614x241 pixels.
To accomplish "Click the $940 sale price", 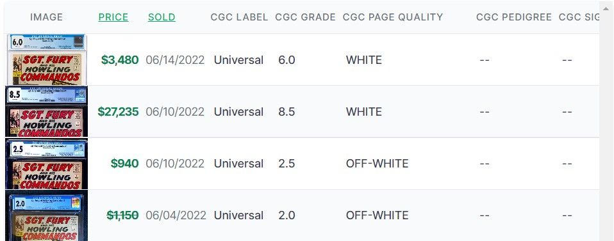I will point(124,163).
